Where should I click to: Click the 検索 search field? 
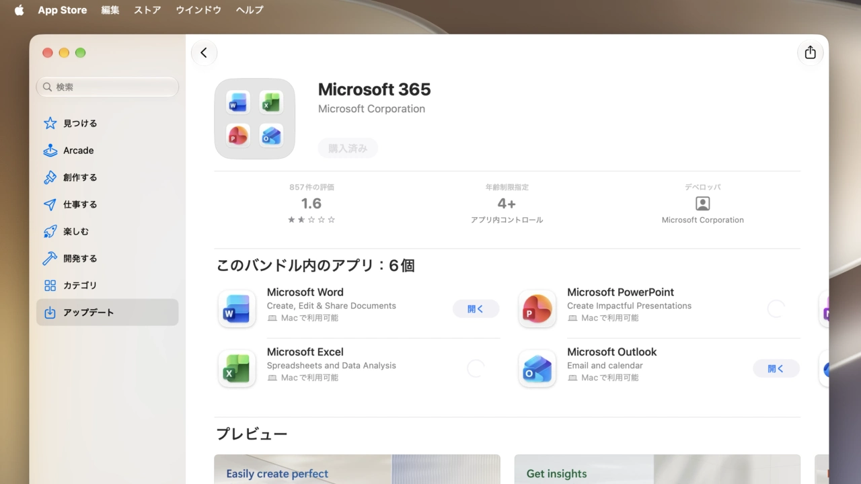coord(108,87)
